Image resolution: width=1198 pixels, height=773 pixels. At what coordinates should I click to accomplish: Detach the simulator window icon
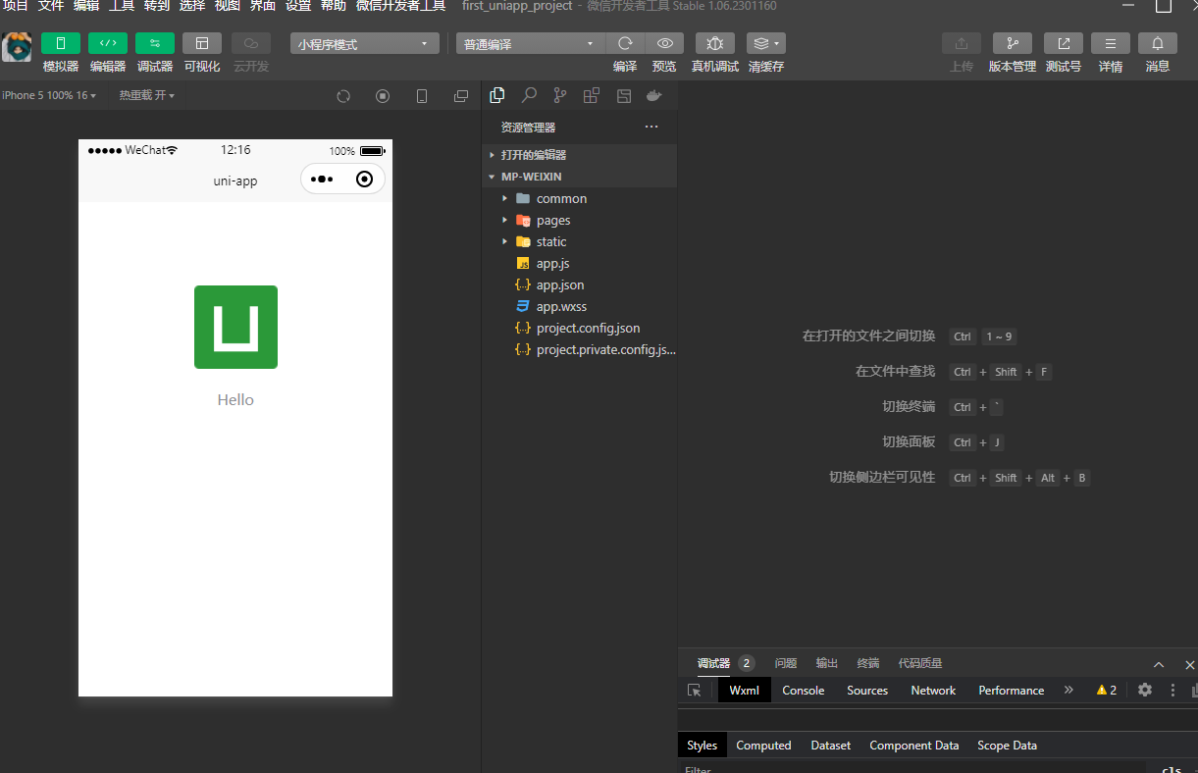[x=461, y=96]
